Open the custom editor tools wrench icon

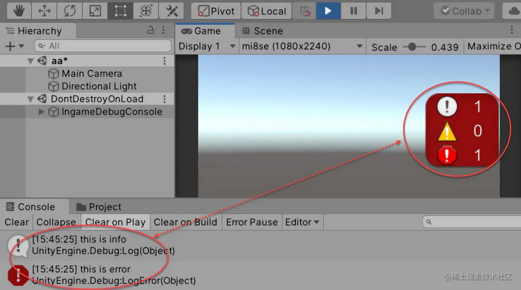click(x=171, y=11)
